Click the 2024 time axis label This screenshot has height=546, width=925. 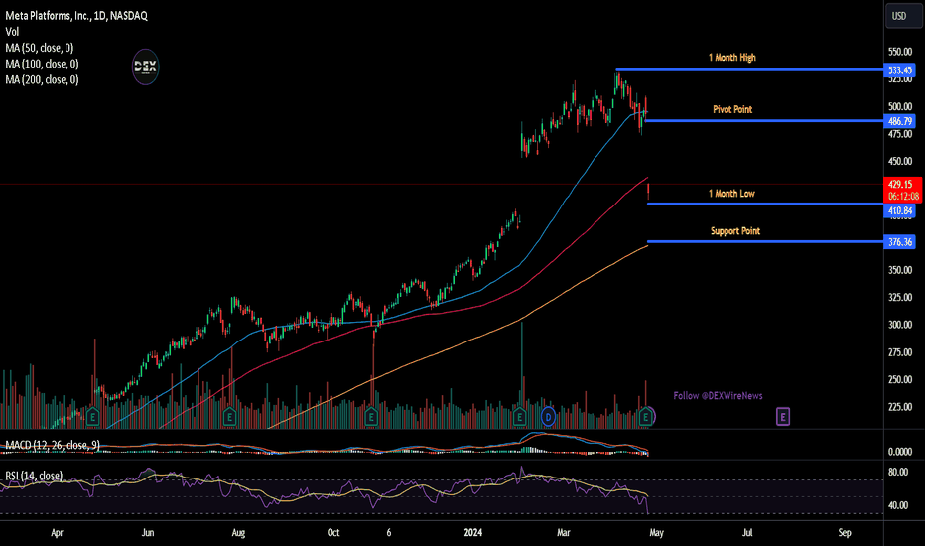[473, 532]
